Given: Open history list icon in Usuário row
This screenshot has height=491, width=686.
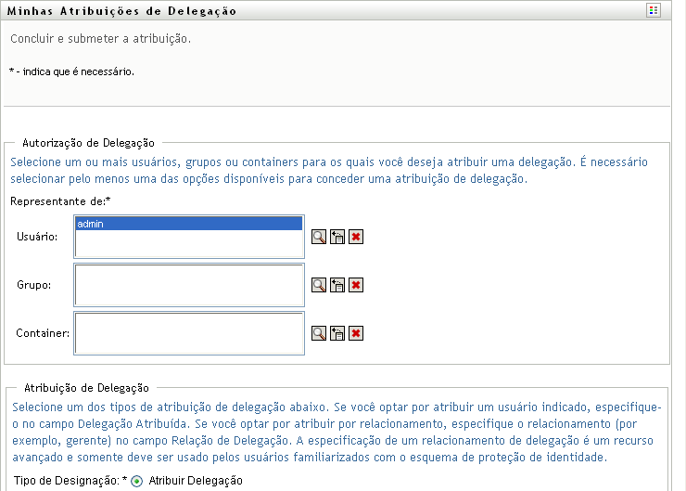Looking at the screenshot, I should pos(337,237).
